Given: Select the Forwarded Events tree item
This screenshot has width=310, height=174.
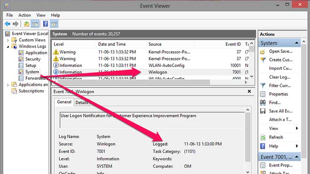Looking at the screenshot, I should [x=33, y=78].
